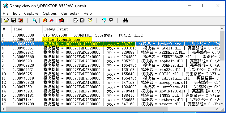Click the Clear display icon
Viewport: 226px width, 113px height.
(76, 21)
